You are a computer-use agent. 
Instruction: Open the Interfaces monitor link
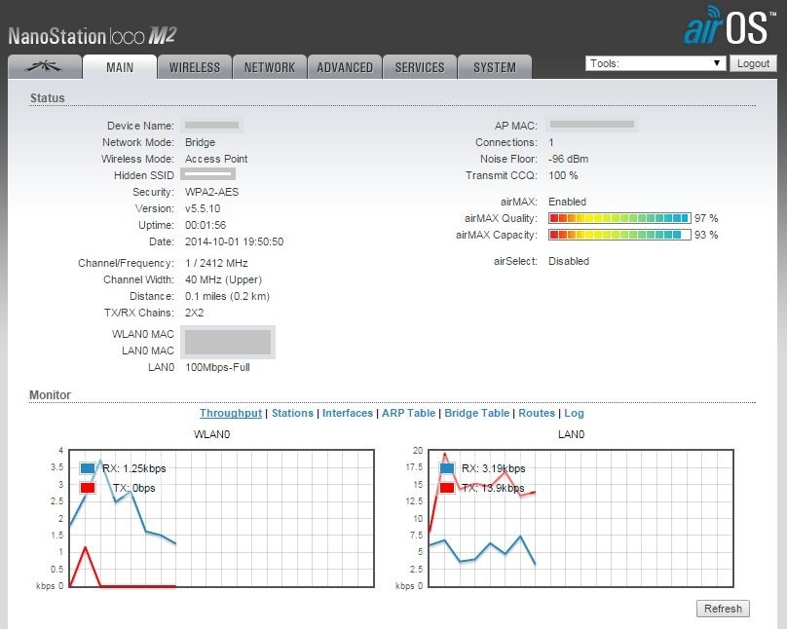(x=348, y=413)
